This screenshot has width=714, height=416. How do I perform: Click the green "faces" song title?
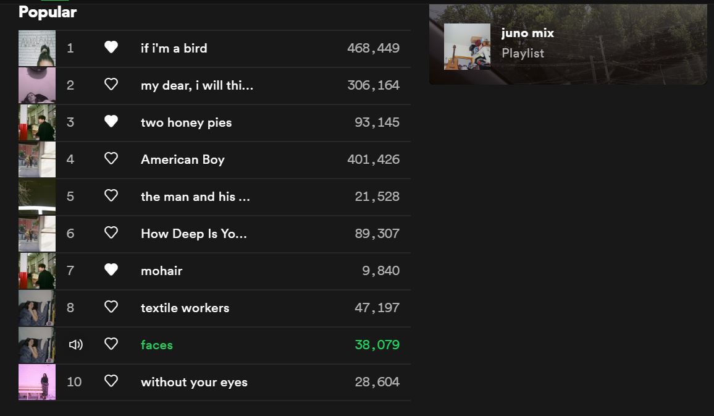tap(156, 345)
